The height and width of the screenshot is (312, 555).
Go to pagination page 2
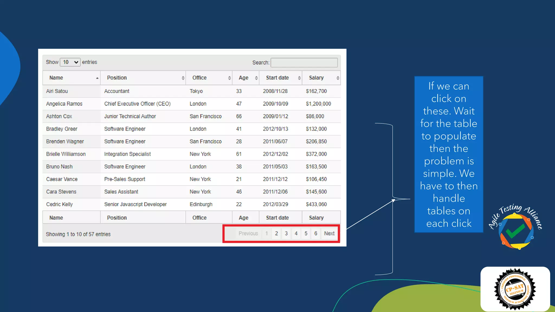point(276,233)
